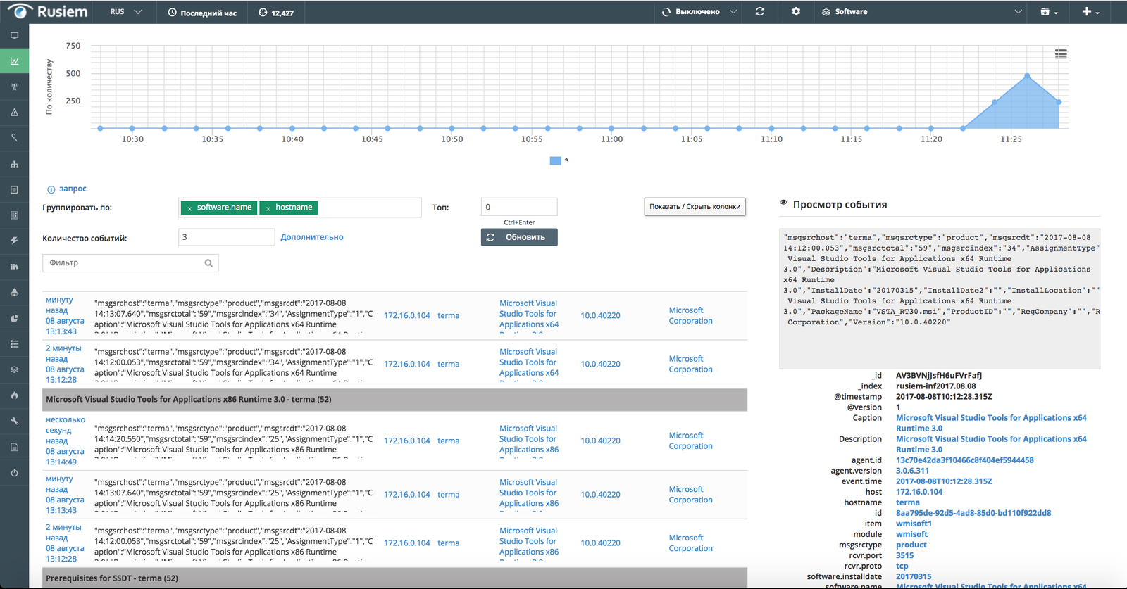Click the event.time value 2017-08-08T10:12:28.315Z
This screenshot has height=589, width=1127.
(x=944, y=481)
